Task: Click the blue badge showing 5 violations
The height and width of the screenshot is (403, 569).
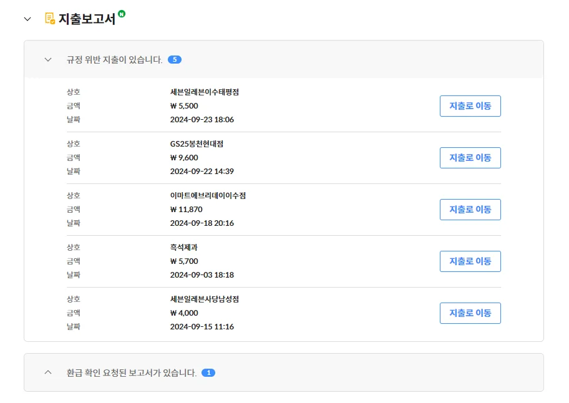Action: point(175,59)
